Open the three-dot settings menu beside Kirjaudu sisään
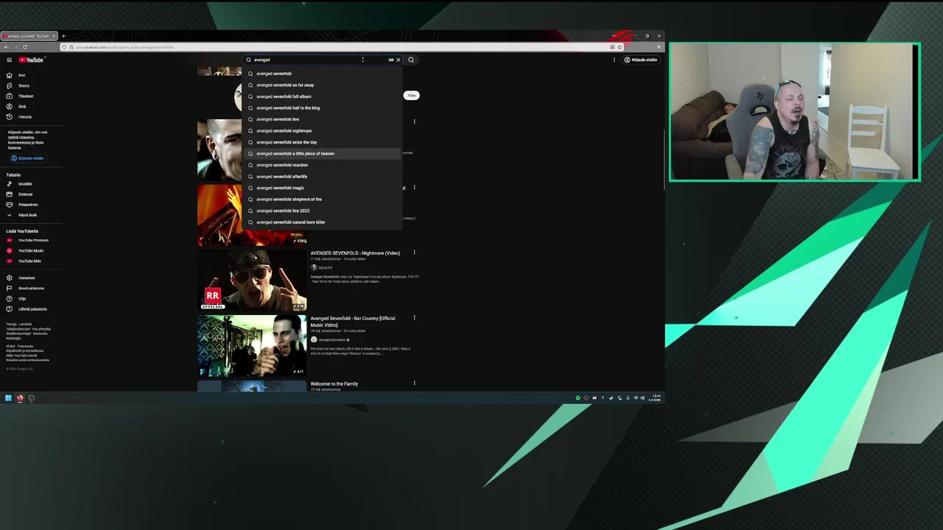943x530 pixels. [614, 60]
